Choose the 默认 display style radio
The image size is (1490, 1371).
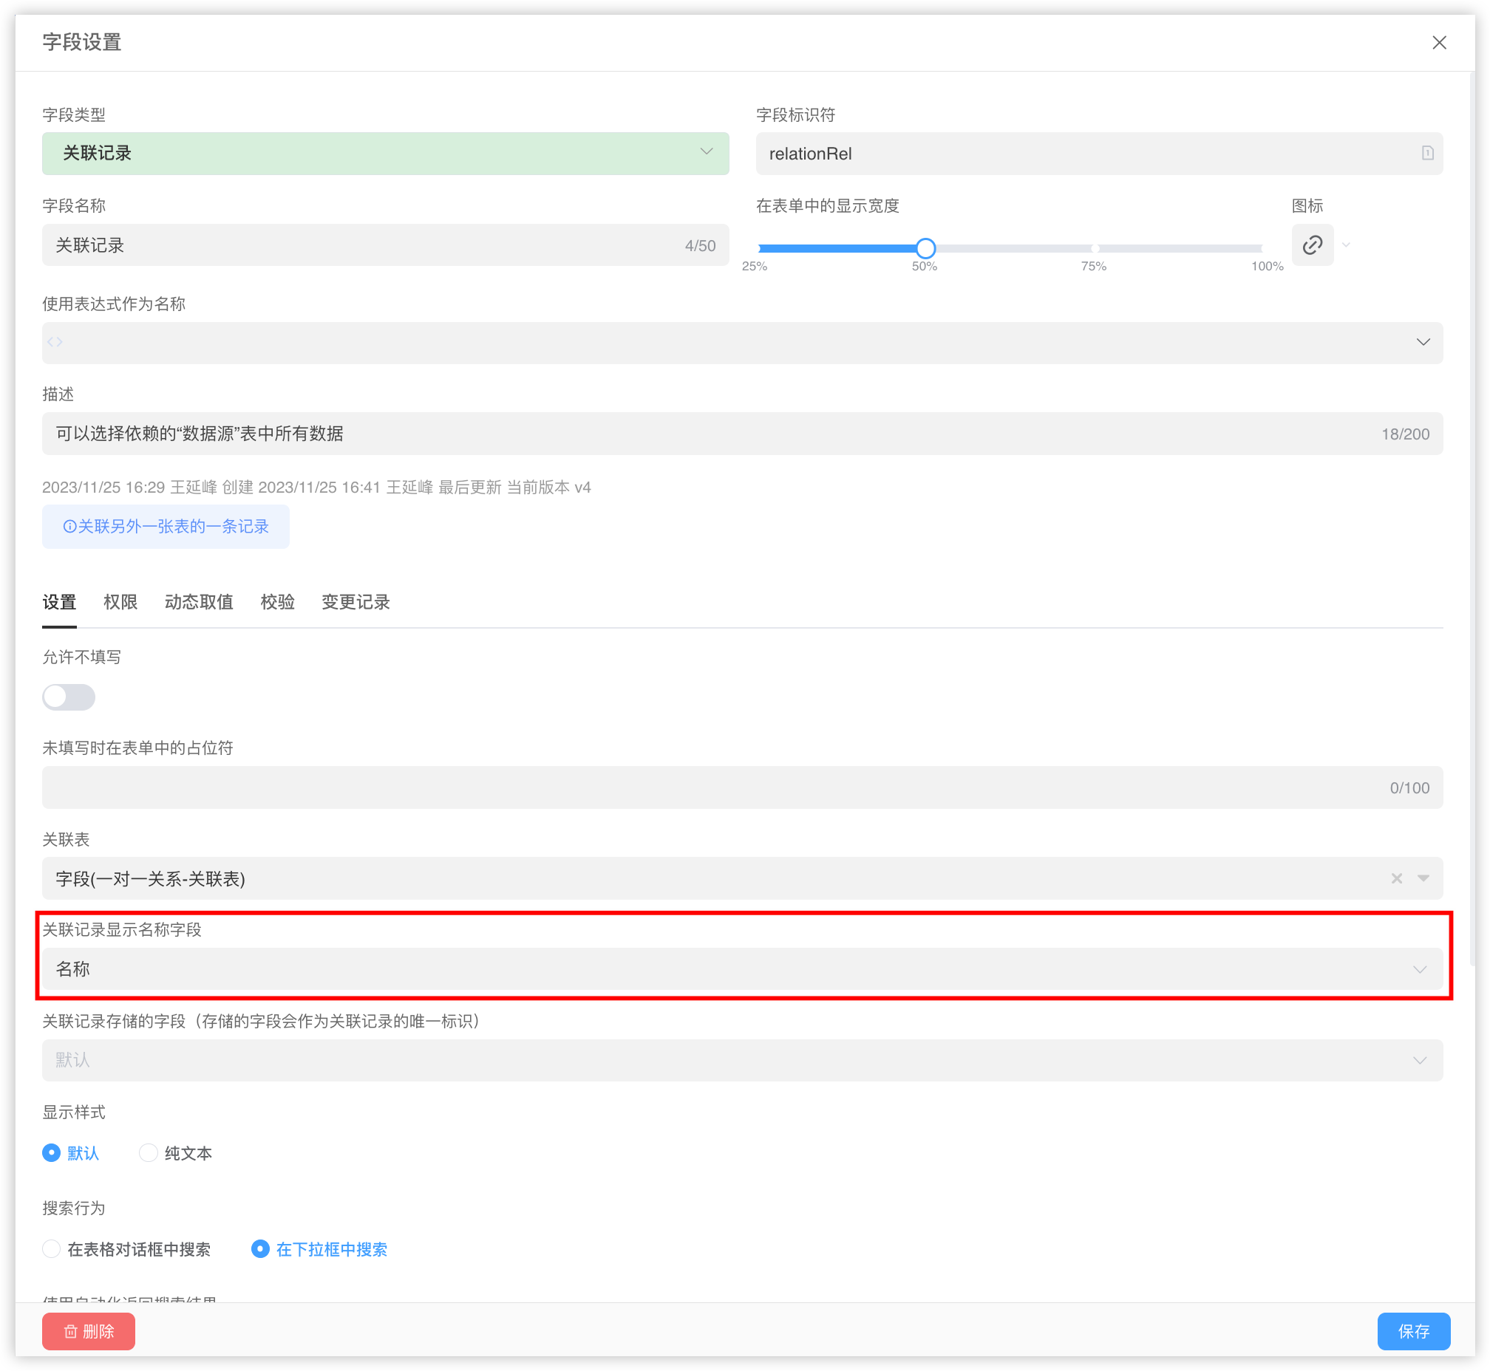[x=51, y=1153]
